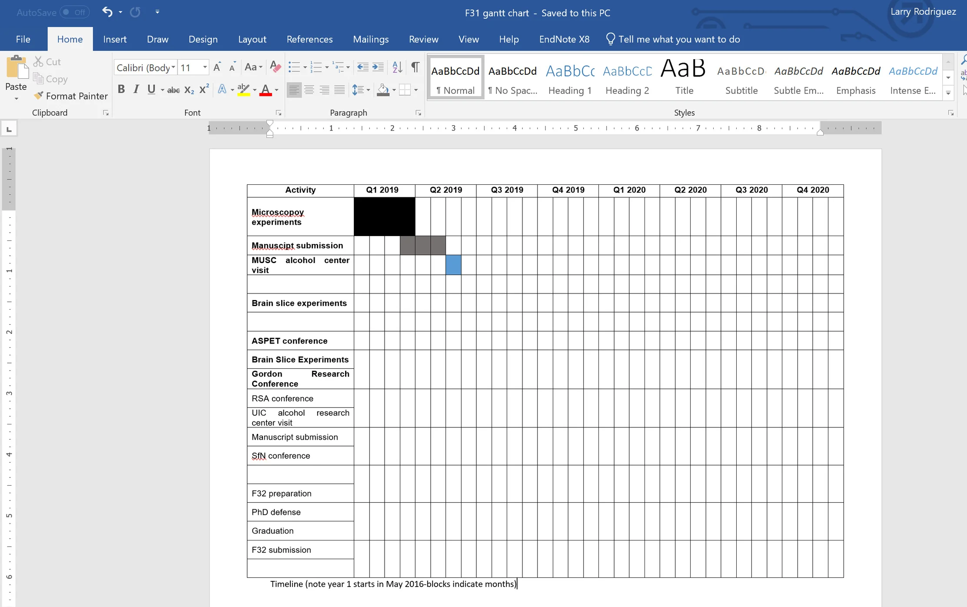Sort the selected text
This screenshot has width=967, height=607.
coord(397,67)
